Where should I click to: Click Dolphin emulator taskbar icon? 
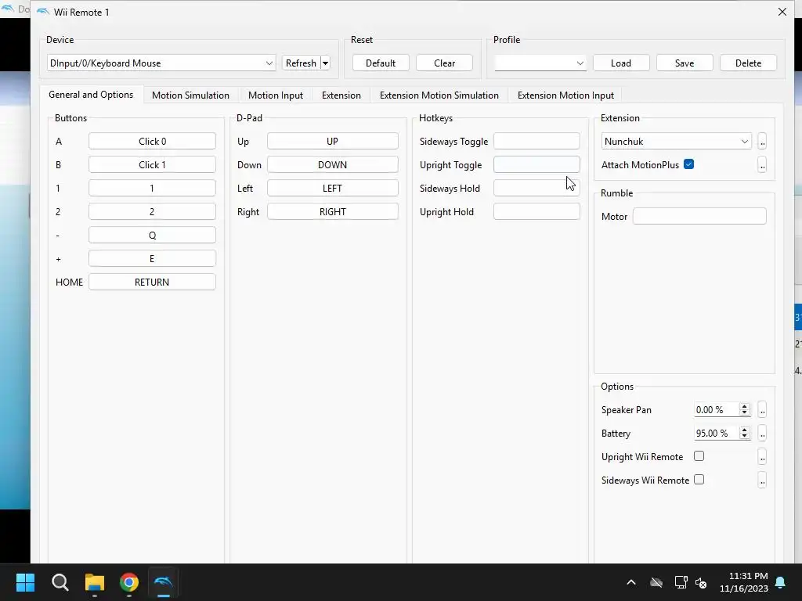[x=163, y=582]
